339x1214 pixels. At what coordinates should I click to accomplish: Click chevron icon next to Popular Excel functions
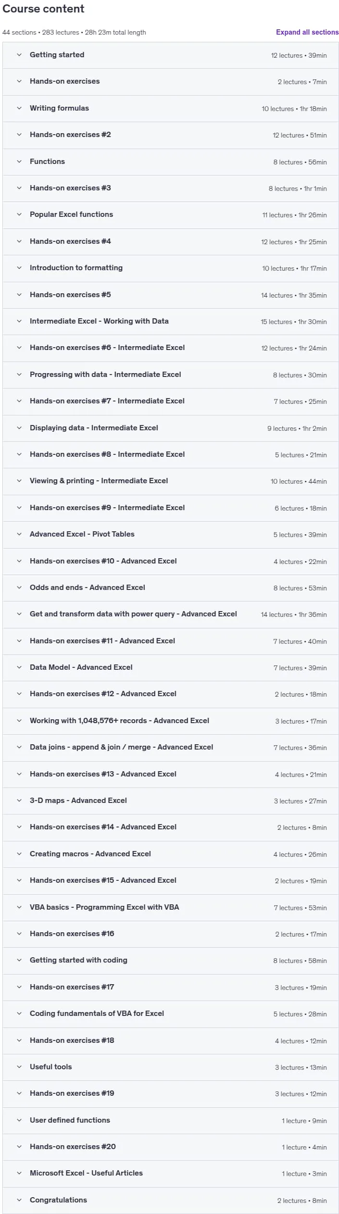point(19,214)
